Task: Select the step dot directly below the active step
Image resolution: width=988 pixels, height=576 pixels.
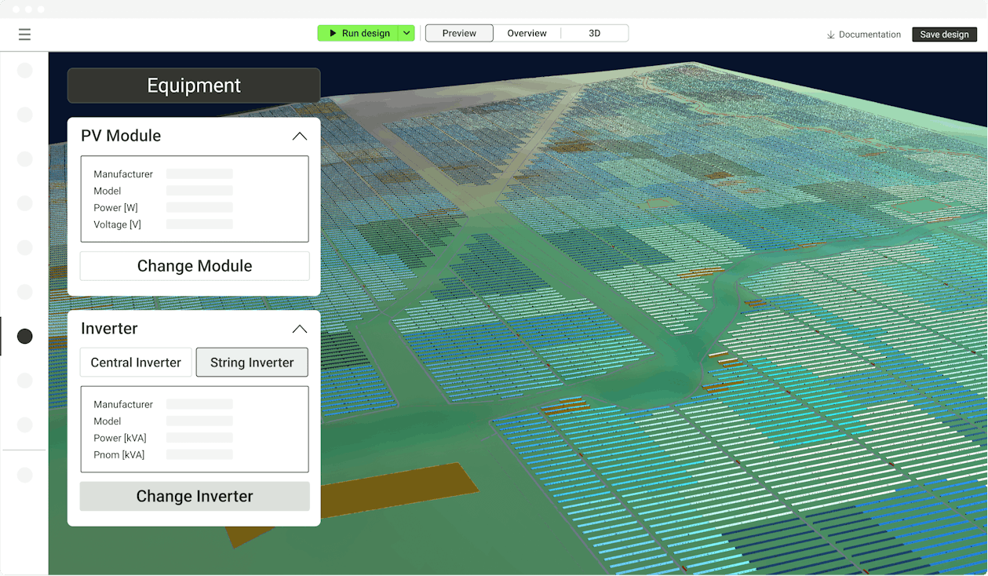Action: tap(24, 380)
